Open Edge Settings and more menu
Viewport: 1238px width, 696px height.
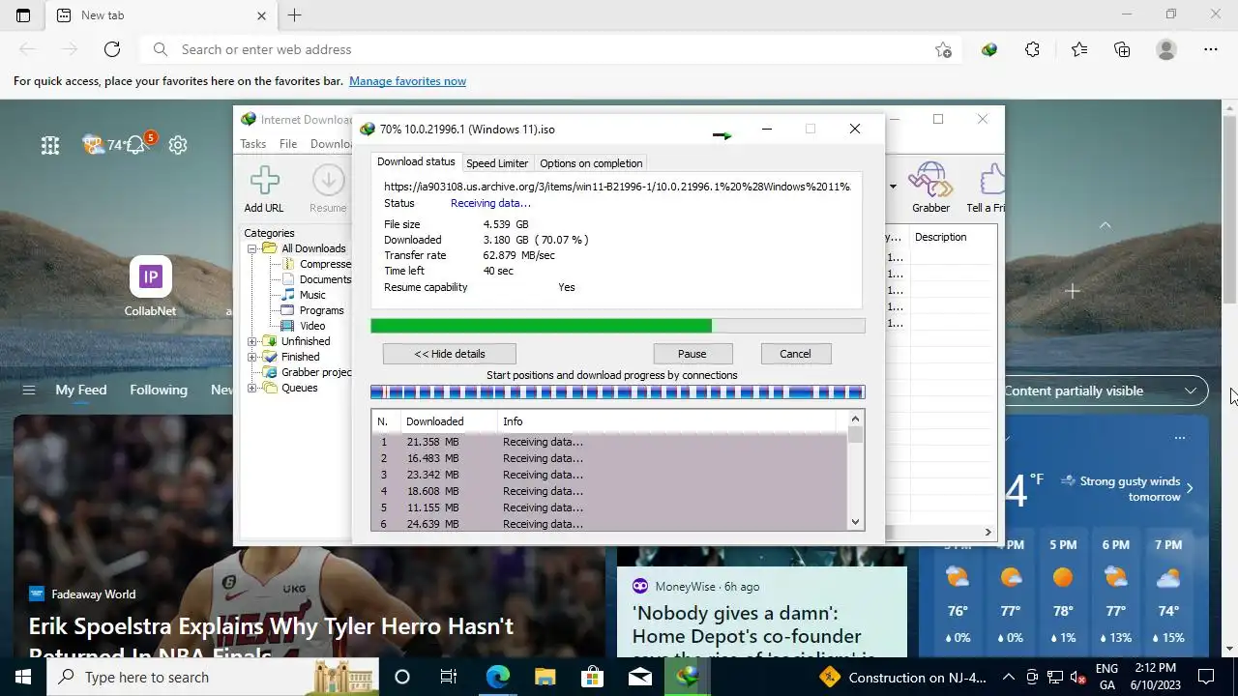1211,49
